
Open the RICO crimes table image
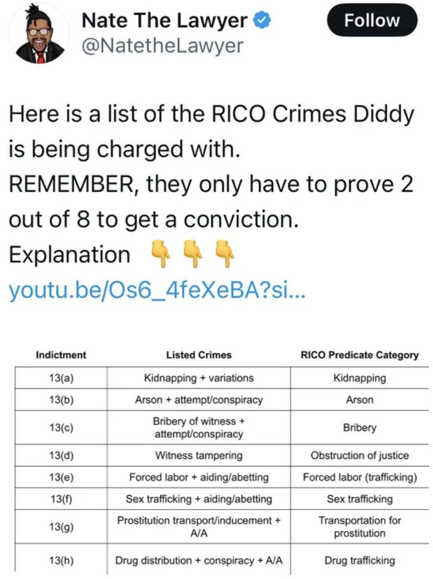pos(221,461)
